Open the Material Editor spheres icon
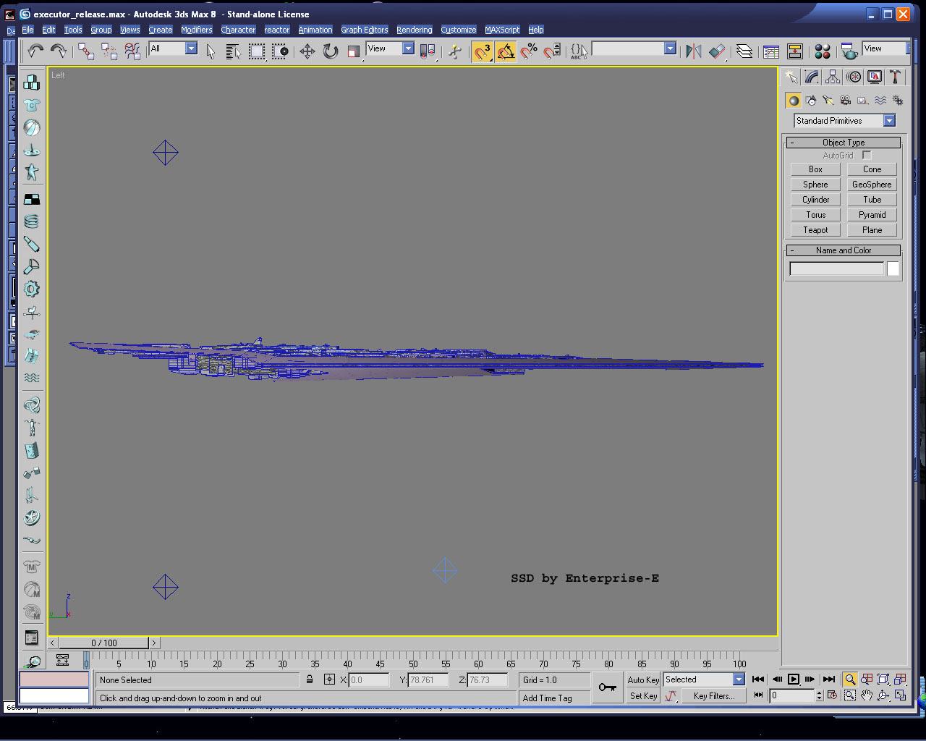 click(823, 51)
